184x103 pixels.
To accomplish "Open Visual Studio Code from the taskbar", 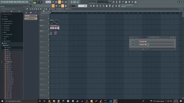I will (110, 101).
